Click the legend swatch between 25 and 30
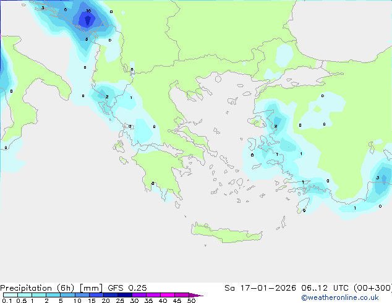This screenshot has width=392, height=303. (x=125, y=295)
